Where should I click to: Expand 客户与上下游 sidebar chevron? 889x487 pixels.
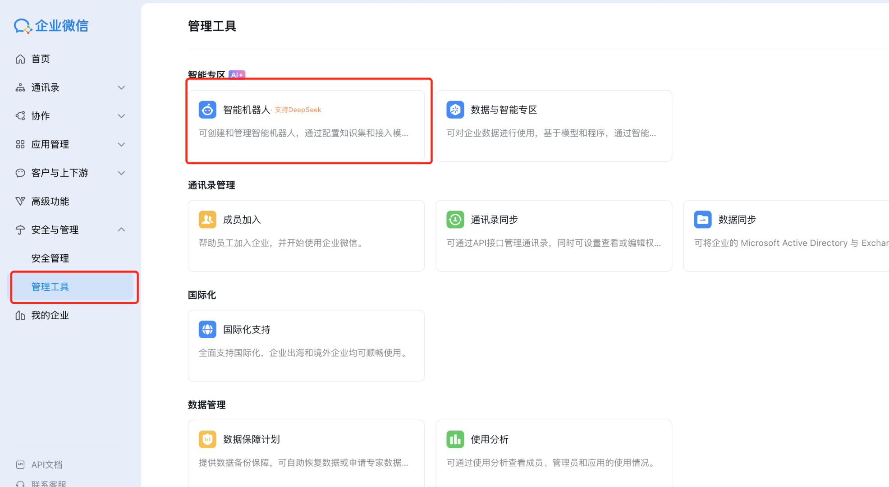(121, 173)
